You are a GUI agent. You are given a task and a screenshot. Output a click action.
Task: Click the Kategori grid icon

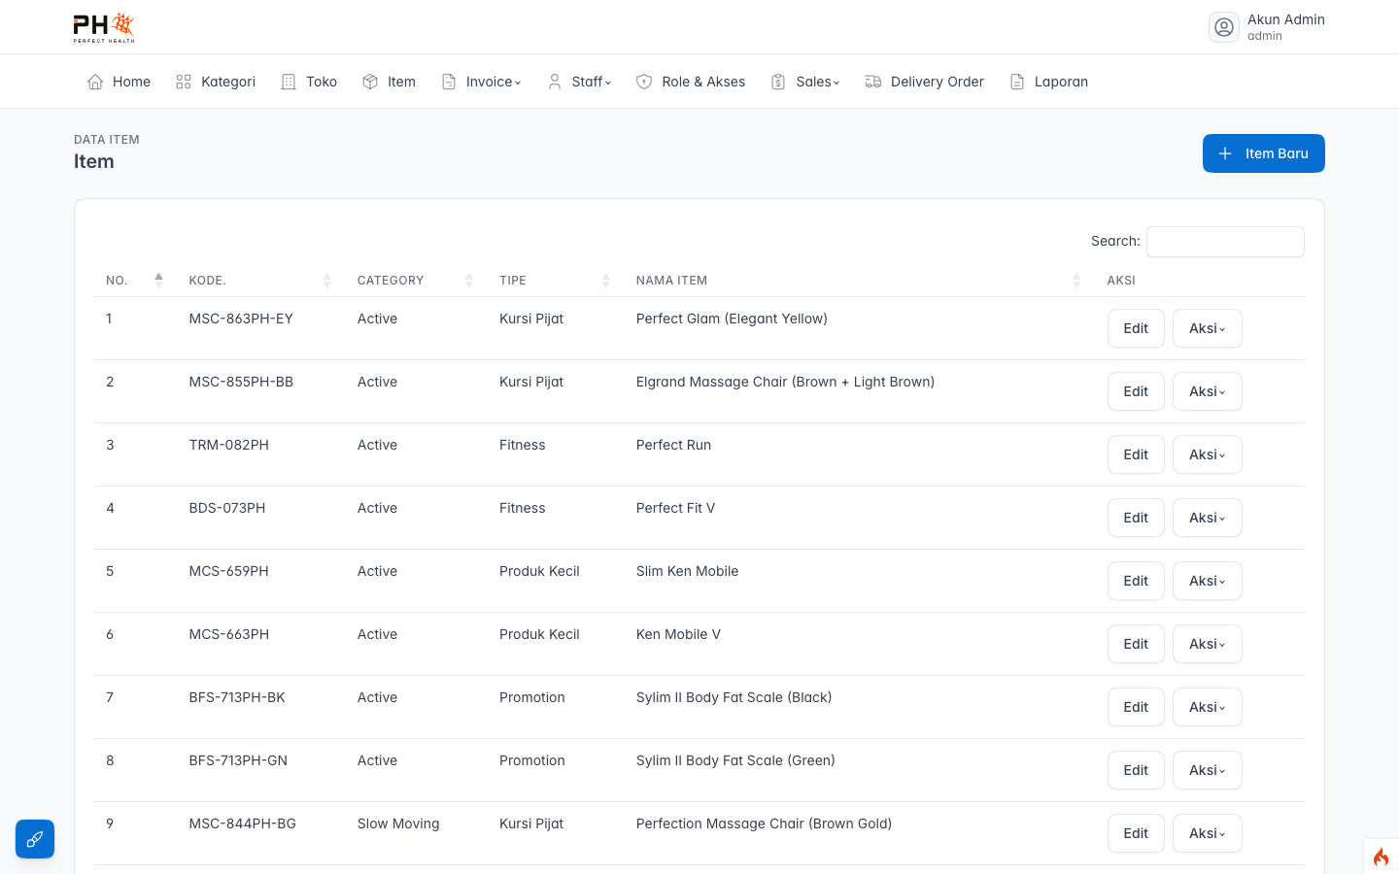184,82
